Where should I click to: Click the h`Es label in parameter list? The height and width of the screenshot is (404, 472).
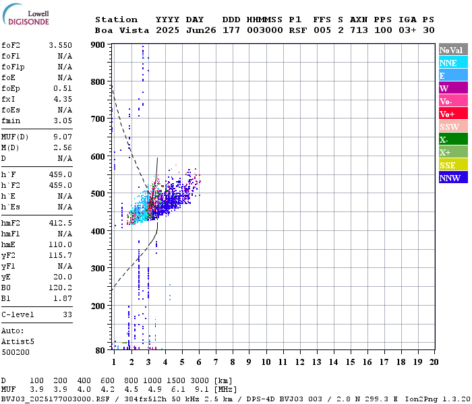tap(11, 207)
